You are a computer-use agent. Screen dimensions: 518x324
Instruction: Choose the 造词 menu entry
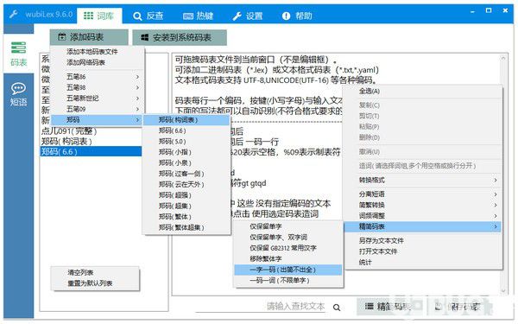click(x=422, y=166)
